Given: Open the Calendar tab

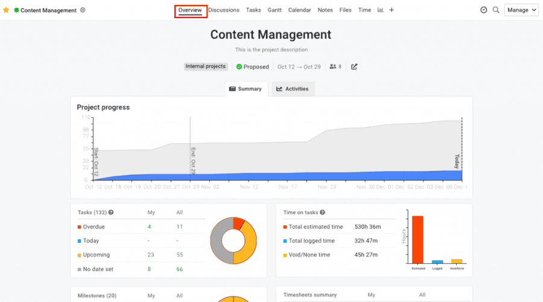Looking at the screenshot, I should tap(299, 10).
